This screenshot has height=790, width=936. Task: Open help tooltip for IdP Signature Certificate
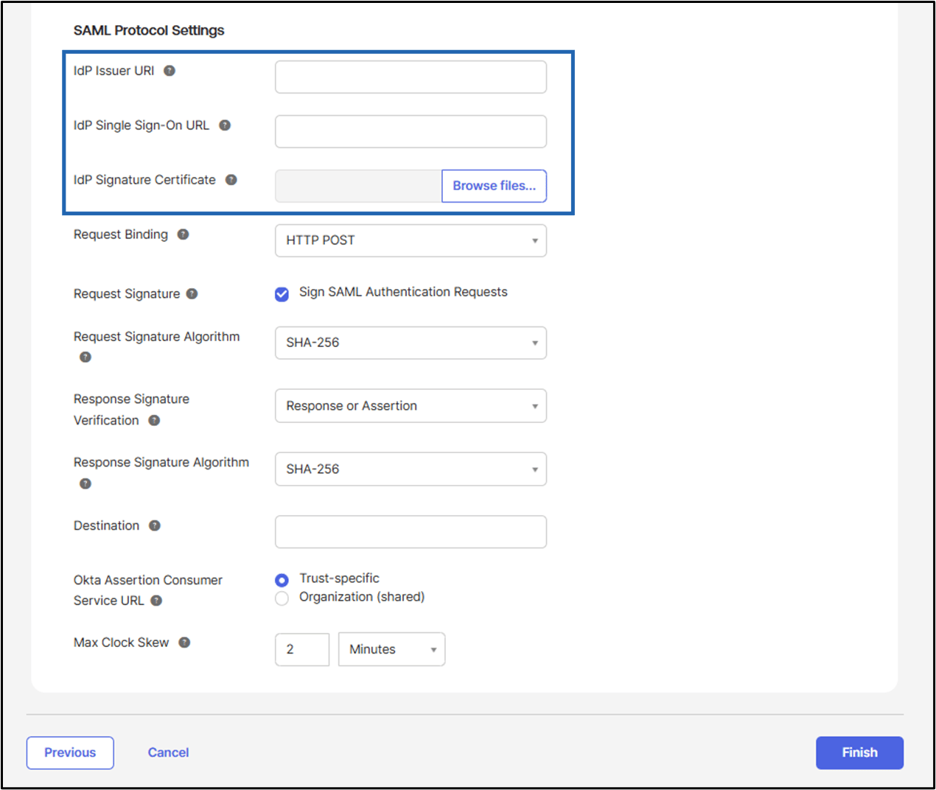[x=231, y=180]
